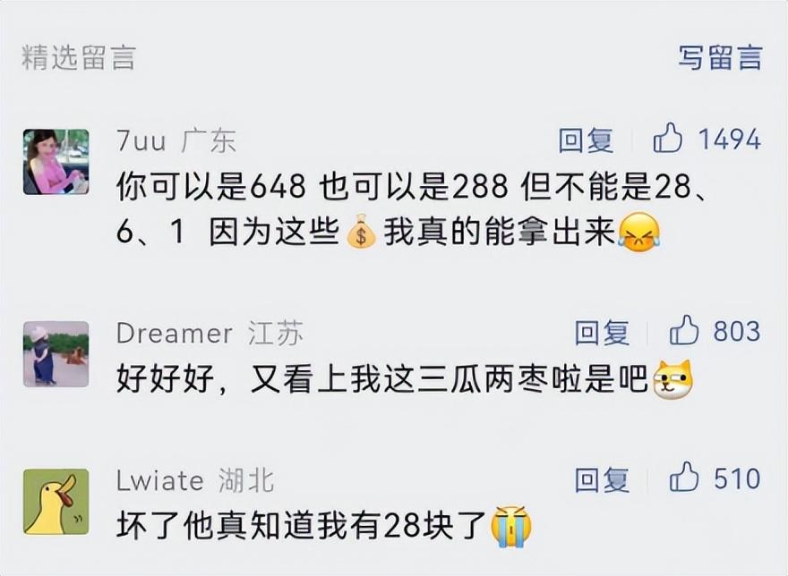Reply to 7uu's comment via 回复
The width and height of the screenshot is (788, 576).
[x=586, y=140]
